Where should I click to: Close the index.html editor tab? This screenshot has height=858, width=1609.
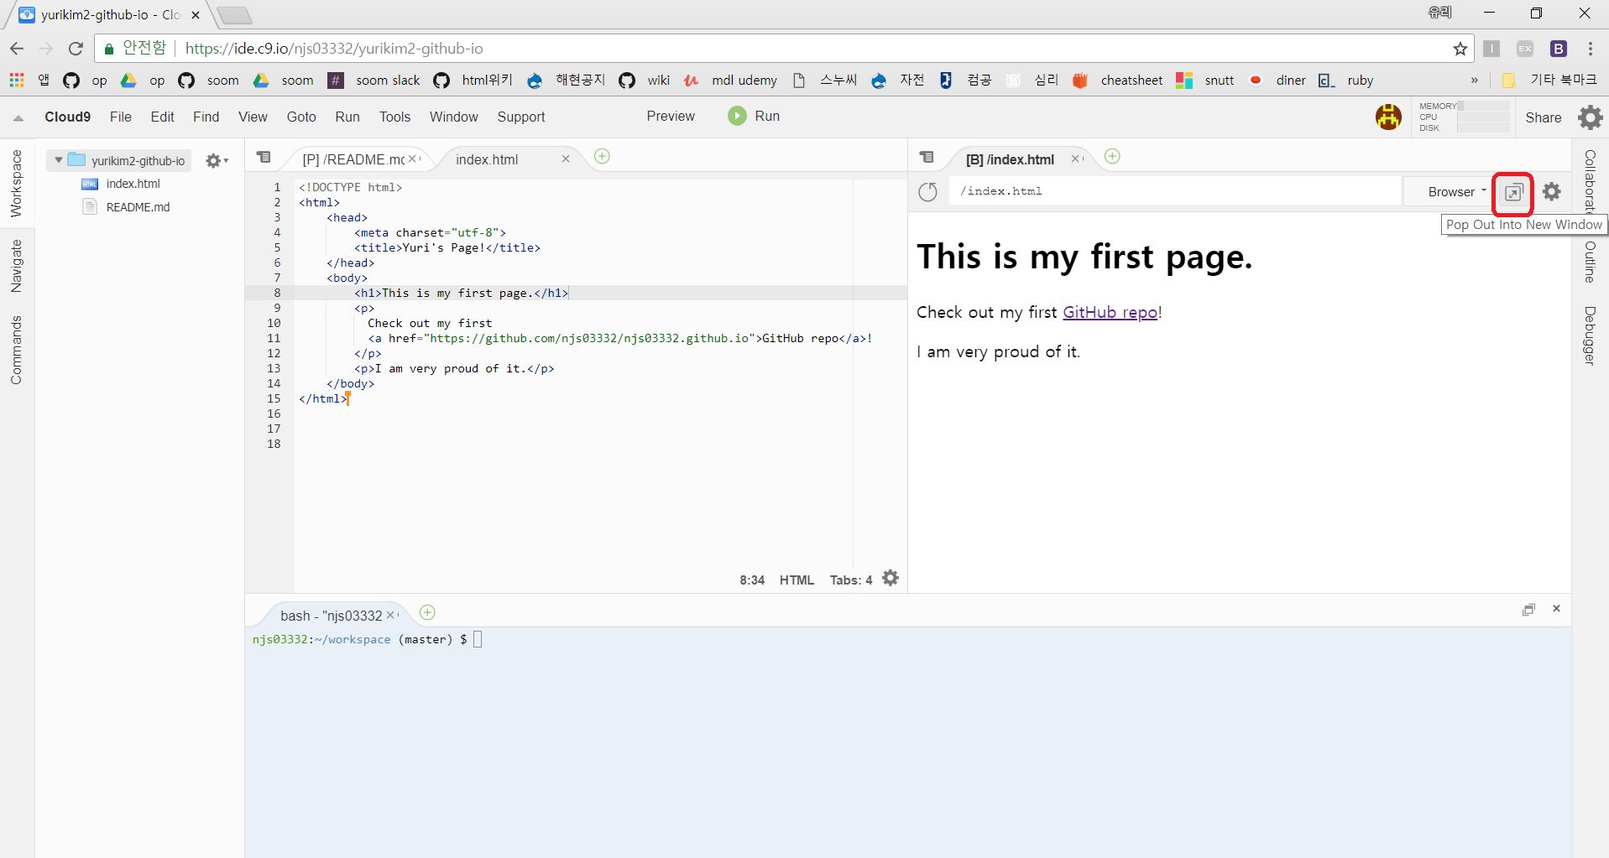pyautogui.click(x=566, y=159)
